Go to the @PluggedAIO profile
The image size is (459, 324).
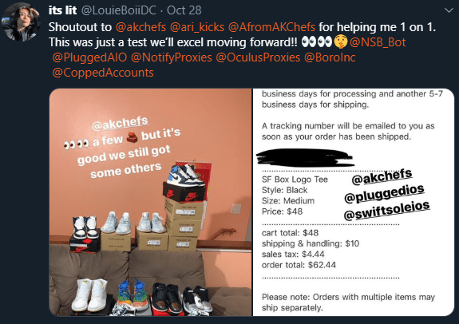(x=89, y=57)
